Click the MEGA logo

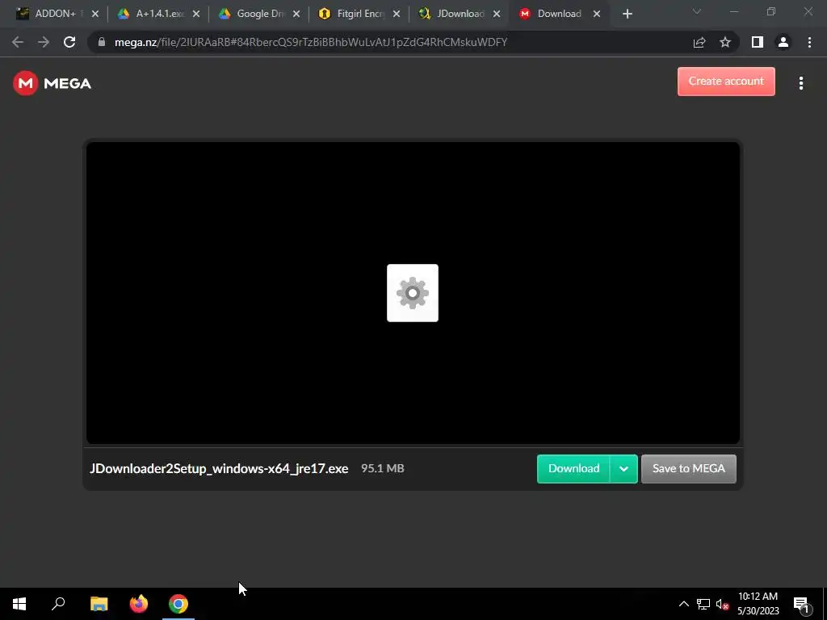point(52,83)
